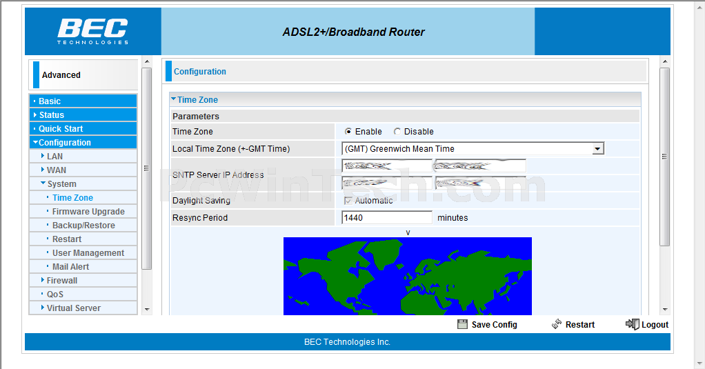This screenshot has width=705, height=369.
Task: Open User Management settings
Action: 88,253
